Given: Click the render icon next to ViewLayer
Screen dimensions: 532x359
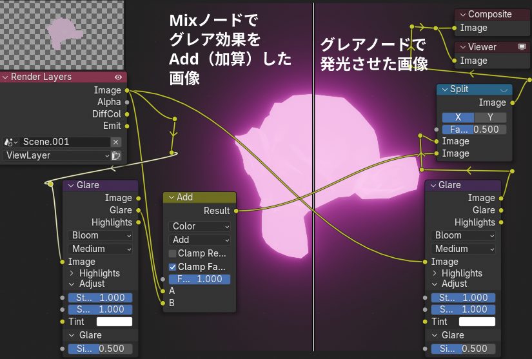Looking at the screenshot, I should pyautogui.click(x=116, y=155).
